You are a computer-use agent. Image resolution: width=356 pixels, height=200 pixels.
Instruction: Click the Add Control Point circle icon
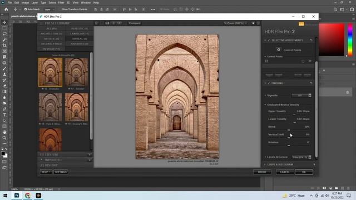279,49
